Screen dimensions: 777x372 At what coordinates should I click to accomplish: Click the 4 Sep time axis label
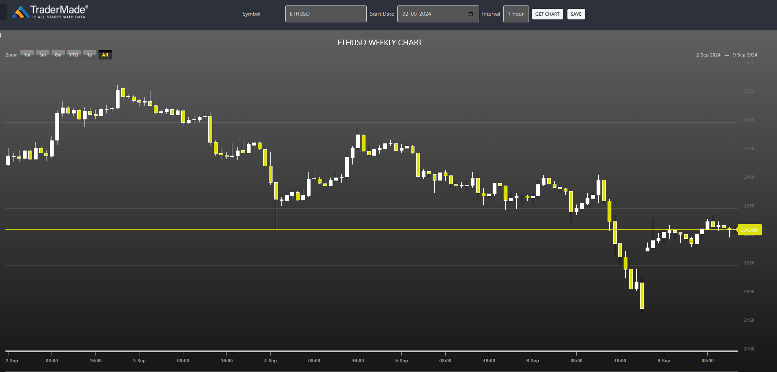270,361
